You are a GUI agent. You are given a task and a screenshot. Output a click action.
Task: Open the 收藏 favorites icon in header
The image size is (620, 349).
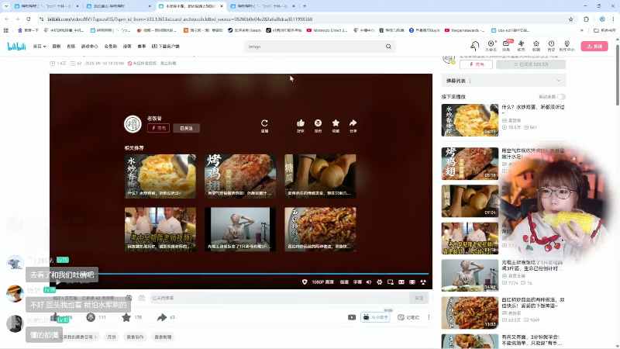coord(536,46)
